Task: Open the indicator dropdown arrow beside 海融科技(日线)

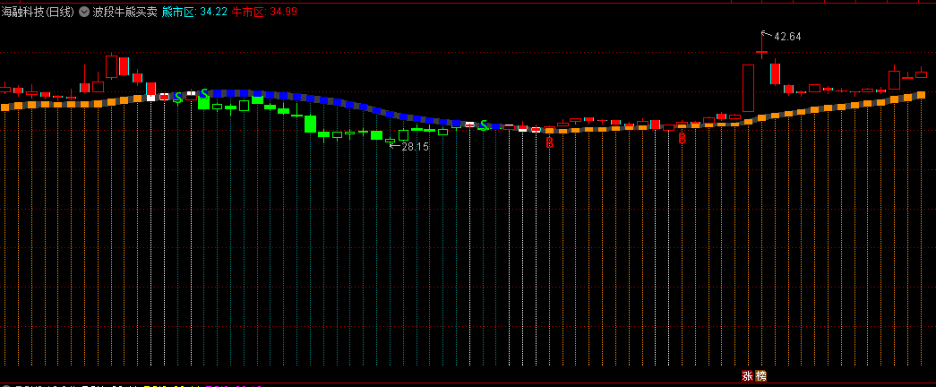Action: pos(83,12)
